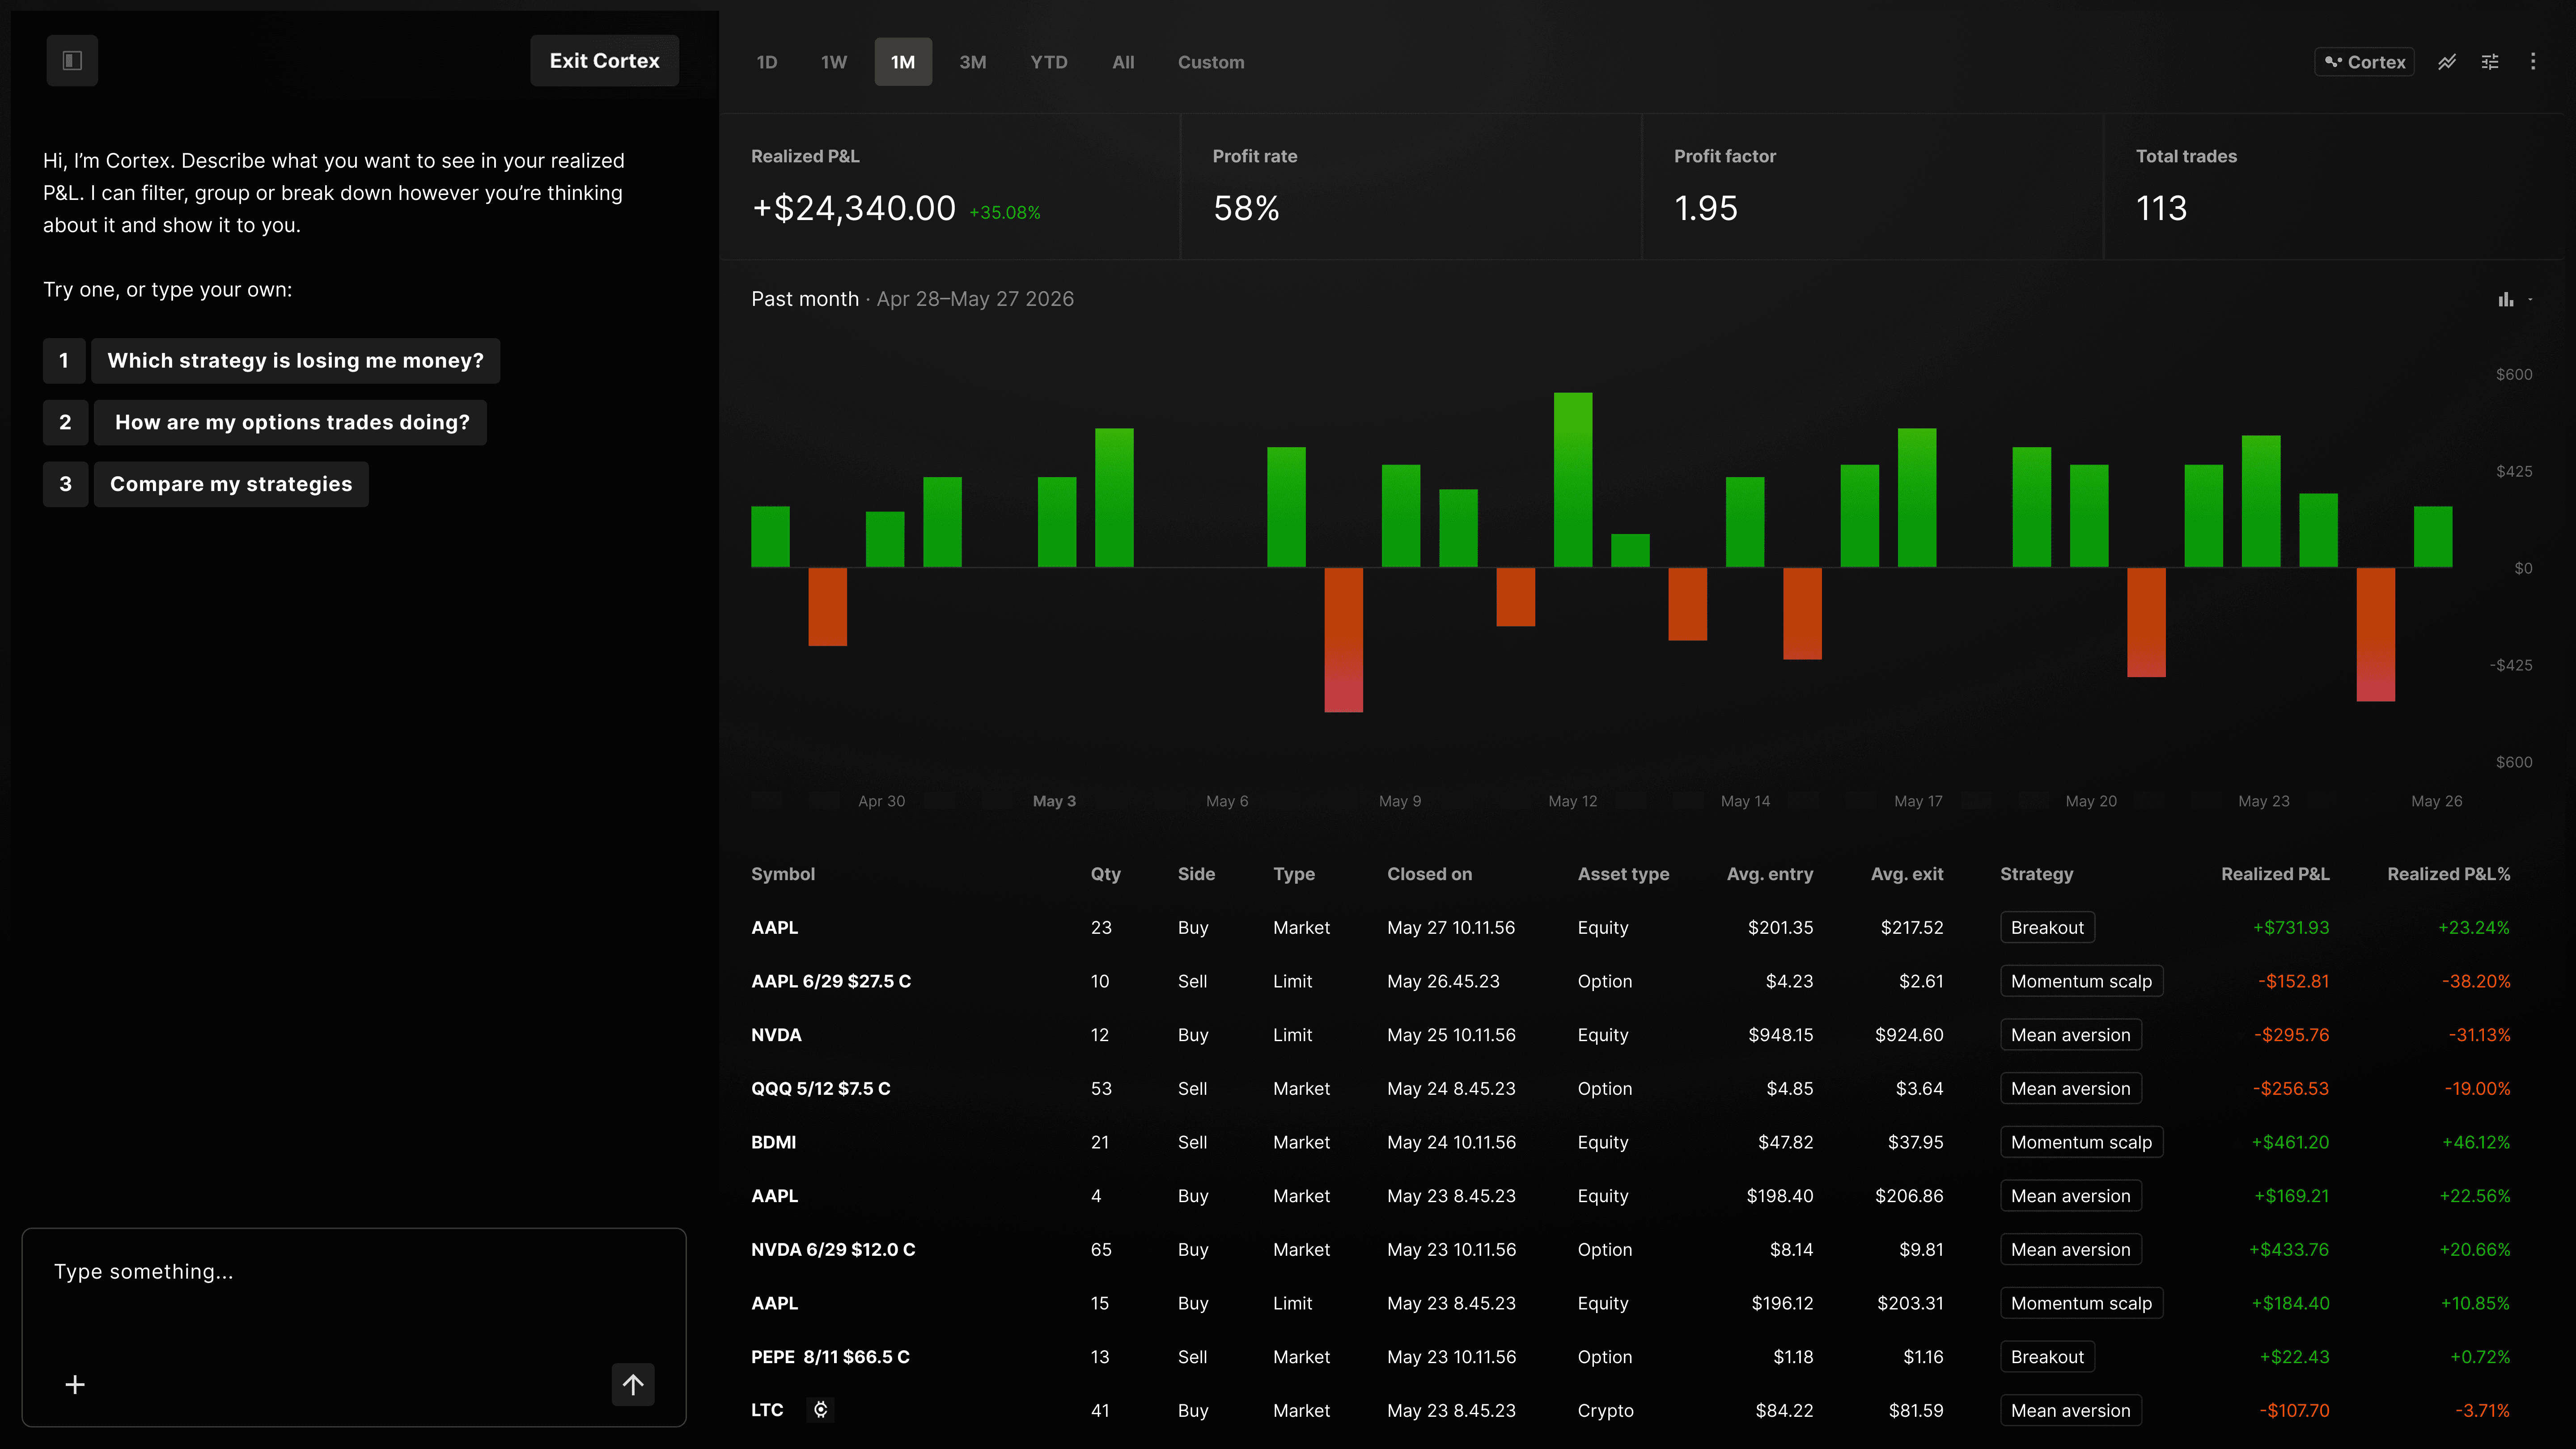Click the May 27 10.11.56 closed date
This screenshot has height=1449, width=2576.
click(1451, 928)
